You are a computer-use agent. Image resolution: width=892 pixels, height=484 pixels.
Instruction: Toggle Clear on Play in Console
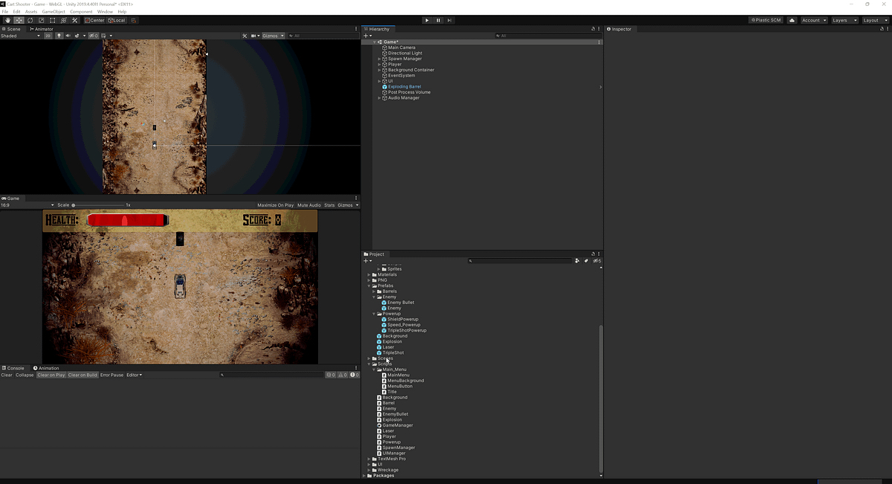click(51, 375)
